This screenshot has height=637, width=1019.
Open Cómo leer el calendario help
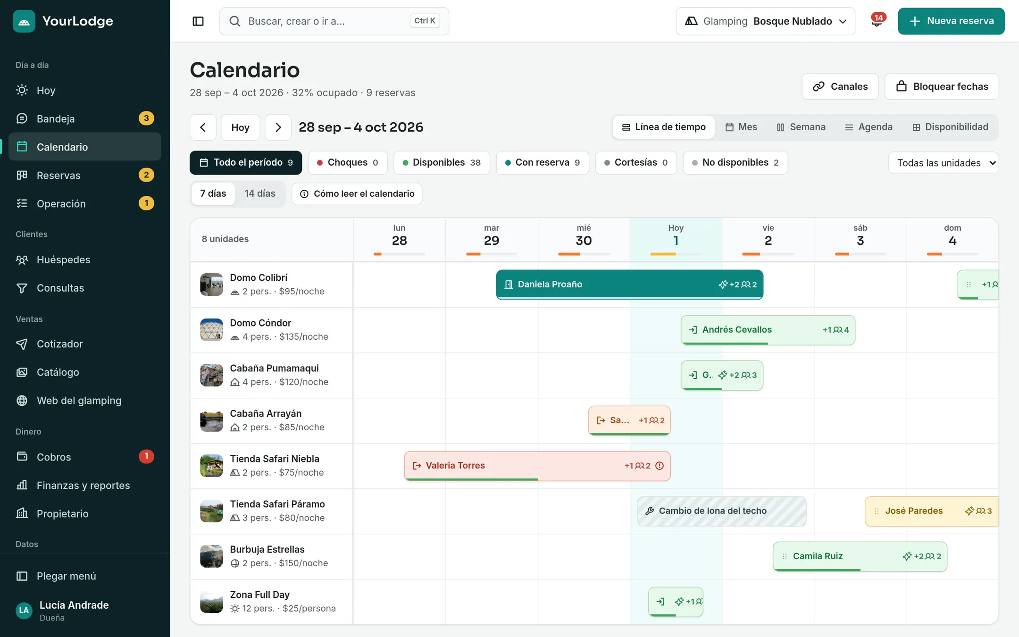(357, 194)
